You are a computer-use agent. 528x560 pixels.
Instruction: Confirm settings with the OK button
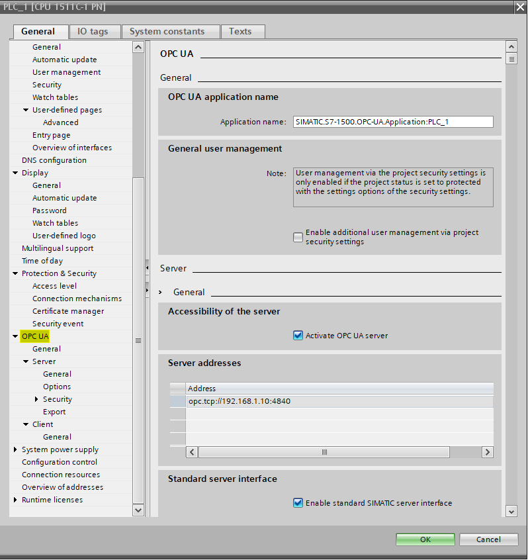point(425,539)
